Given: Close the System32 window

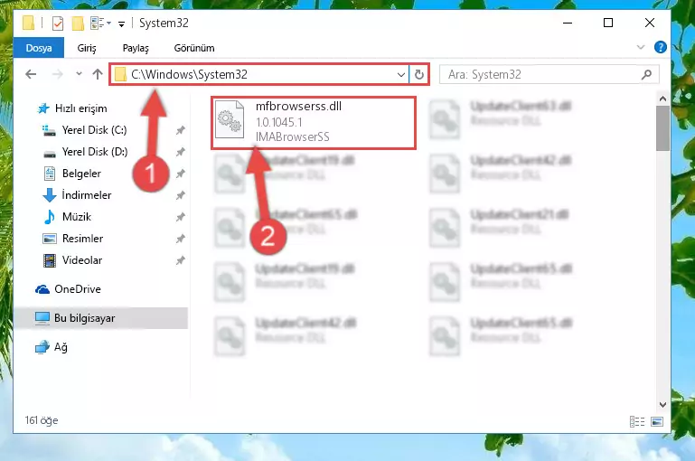Looking at the screenshot, I should pos(649,23).
